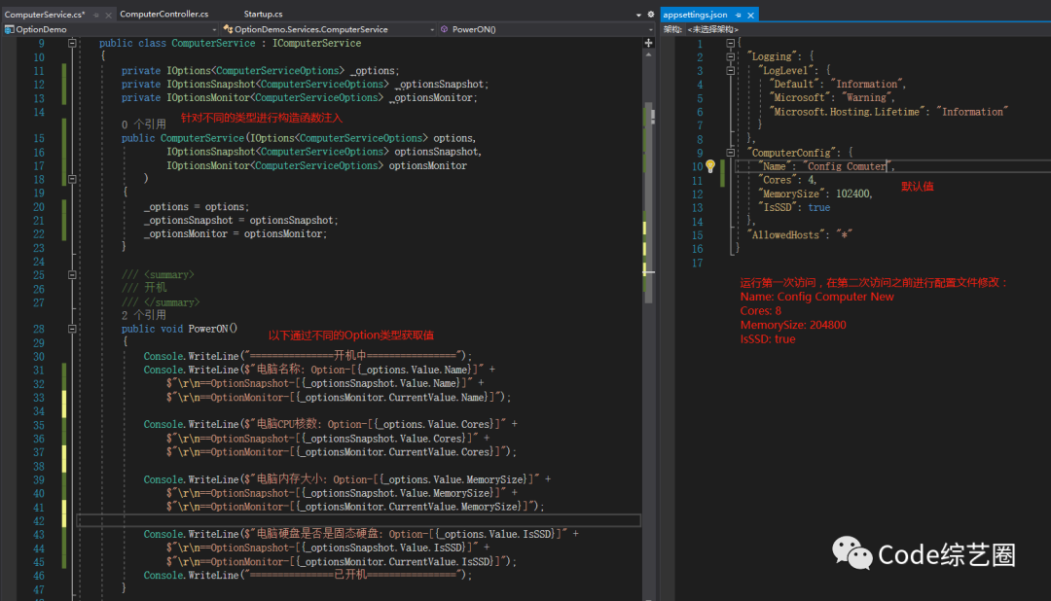This screenshot has height=601, width=1051.
Task: Collapse the ComputerService class region
Action: click(x=72, y=43)
